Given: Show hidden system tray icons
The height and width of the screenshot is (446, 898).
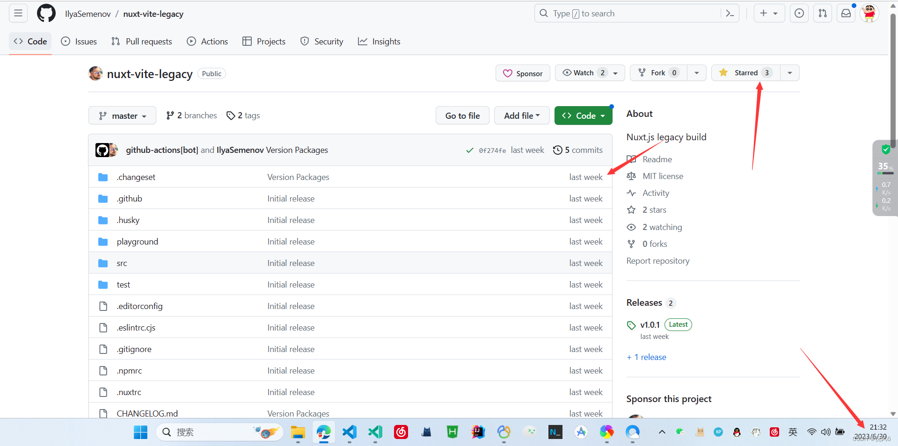Looking at the screenshot, I should click(x=662, y=432).
